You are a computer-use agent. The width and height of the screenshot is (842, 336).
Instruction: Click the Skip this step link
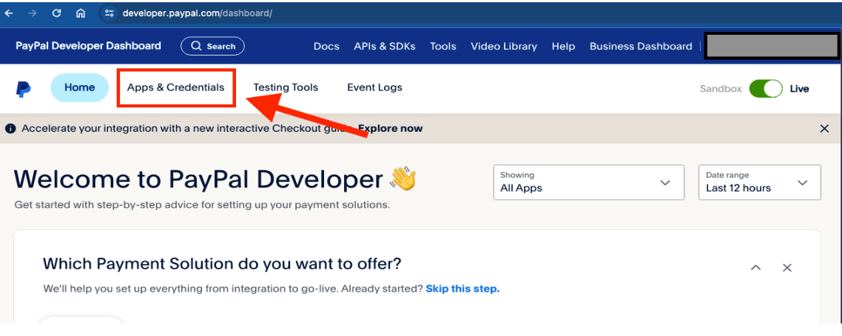click(462, 289)
